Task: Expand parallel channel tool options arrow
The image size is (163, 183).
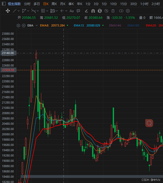Action: [x=57, y=11]
